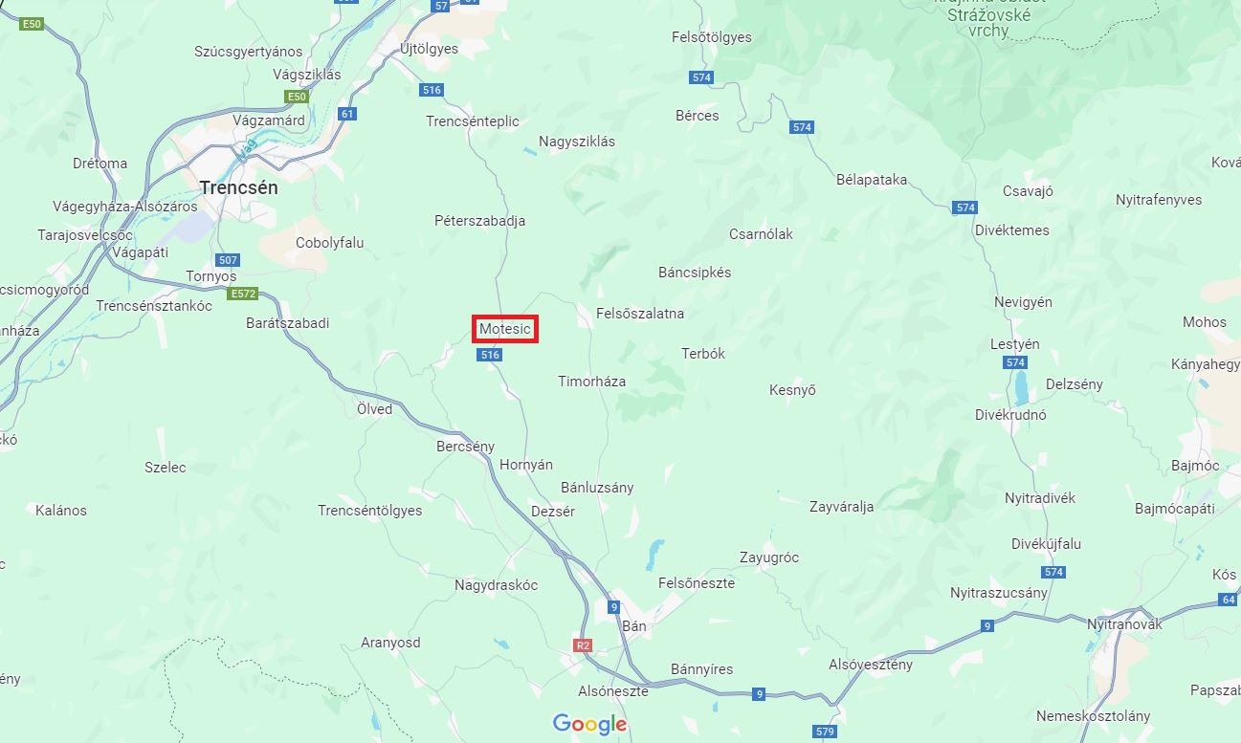Select the Bán town label

click(x=634, y=626)
